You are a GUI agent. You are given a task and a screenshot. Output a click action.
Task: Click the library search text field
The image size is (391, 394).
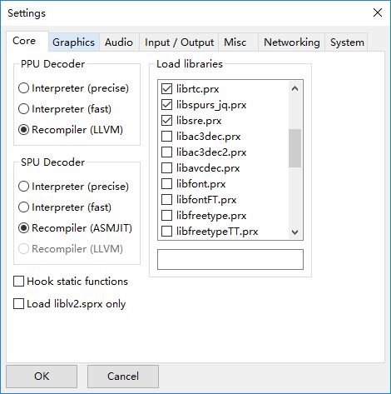230,259
